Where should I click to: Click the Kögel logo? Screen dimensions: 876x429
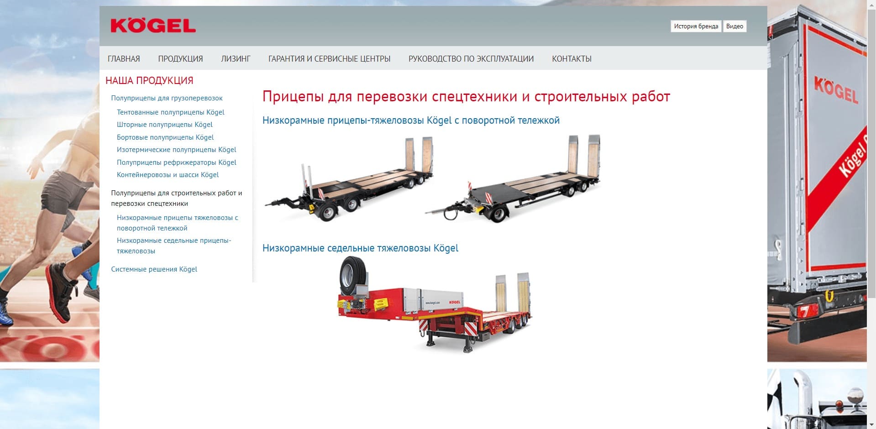[x=153, y=26]
